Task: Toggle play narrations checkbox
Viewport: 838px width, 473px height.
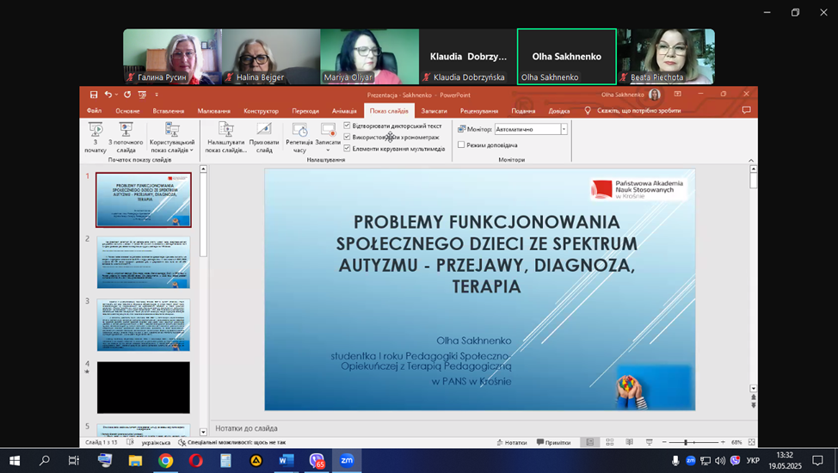Action: pos(348,126)
